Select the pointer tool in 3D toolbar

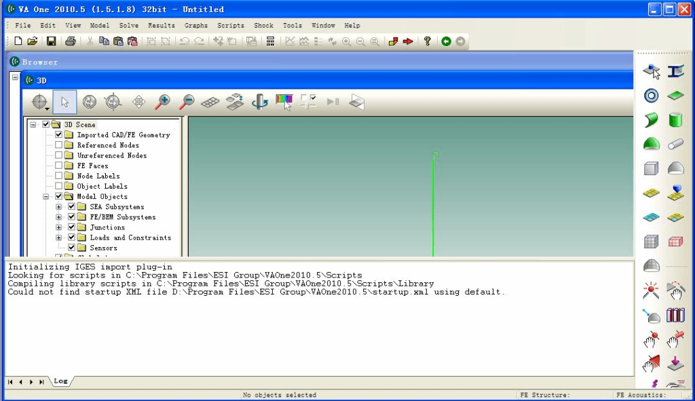click(x=64, y=102)
